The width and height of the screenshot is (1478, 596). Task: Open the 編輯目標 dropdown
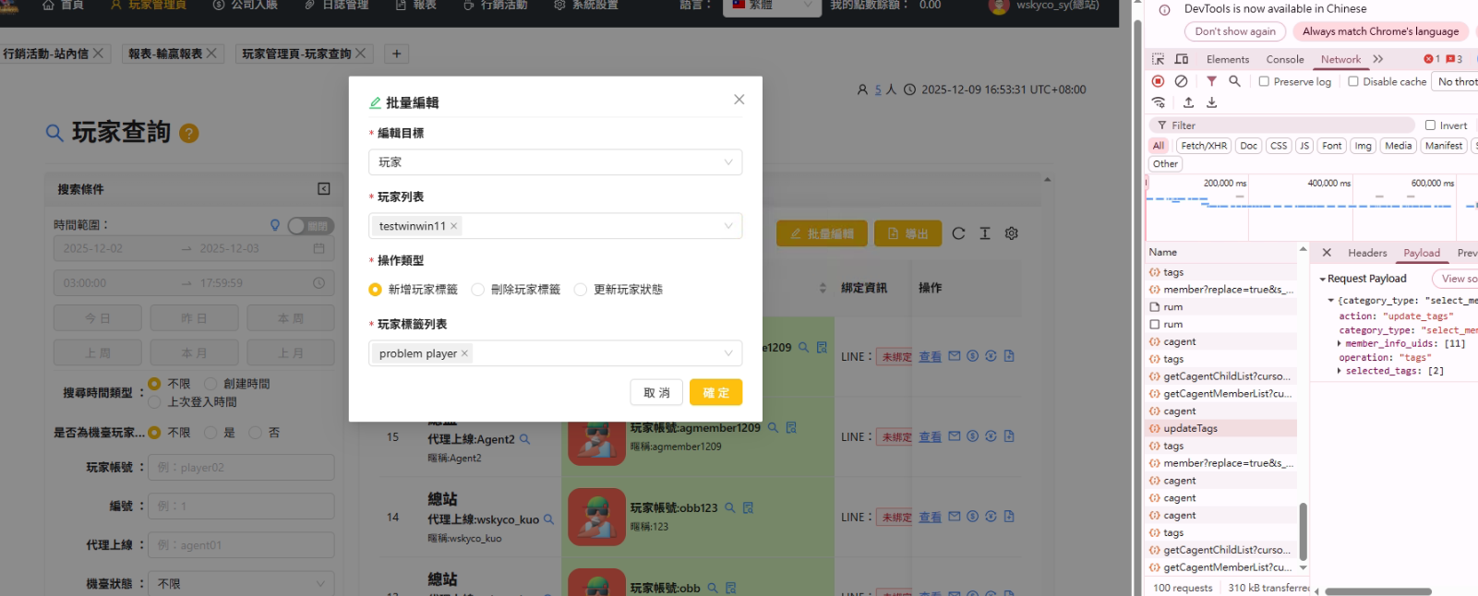coord(555,162)
